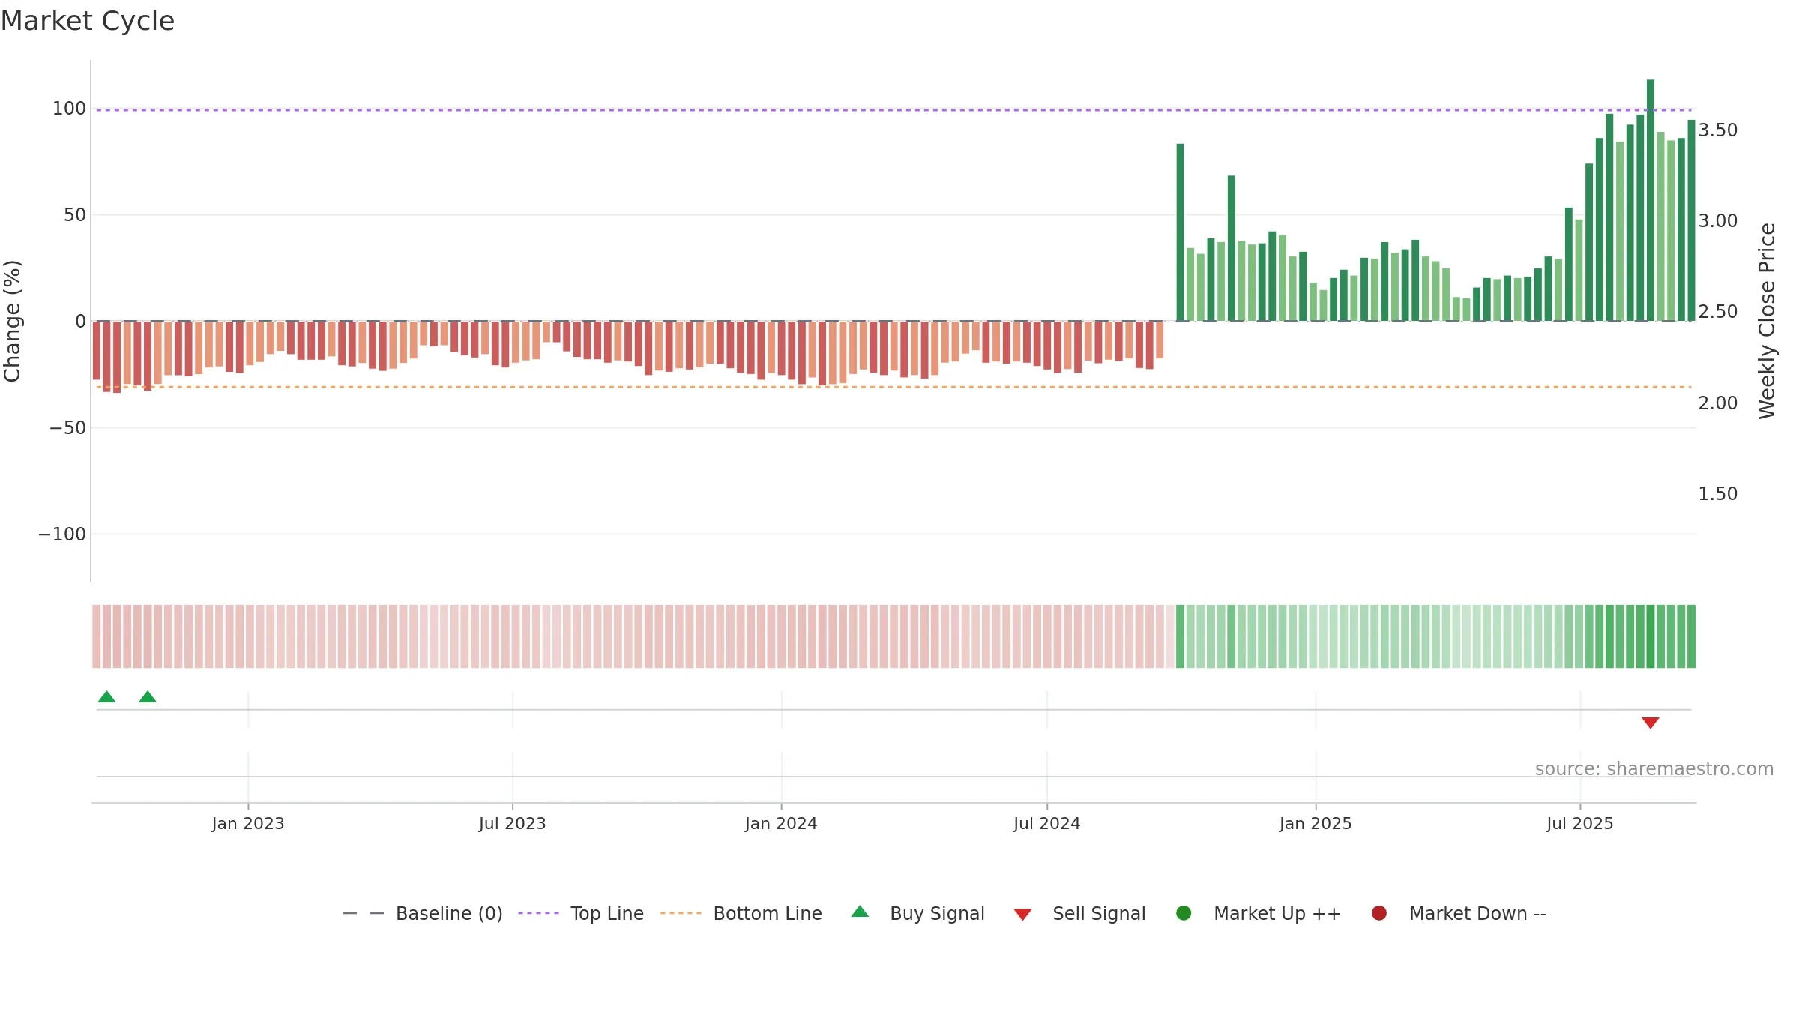1799x1012 pixels.
Task: Click the 2.00 tick on right axis
Action: [x=1718, y=403]
